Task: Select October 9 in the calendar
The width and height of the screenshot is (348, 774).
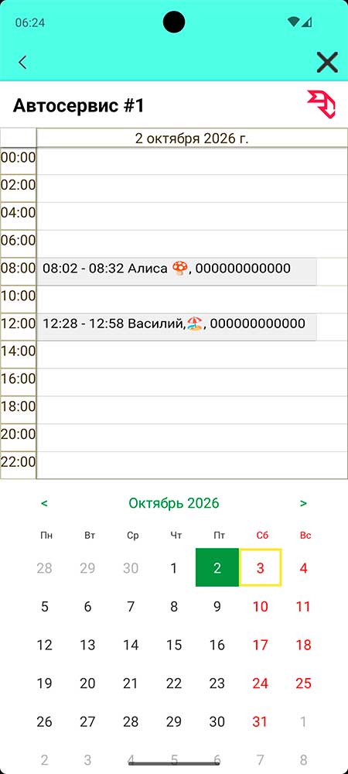Action: [x=217, y=607]
